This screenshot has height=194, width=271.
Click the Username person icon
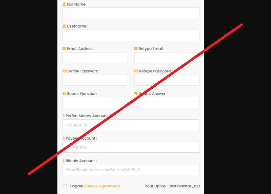tap(64, 26)
